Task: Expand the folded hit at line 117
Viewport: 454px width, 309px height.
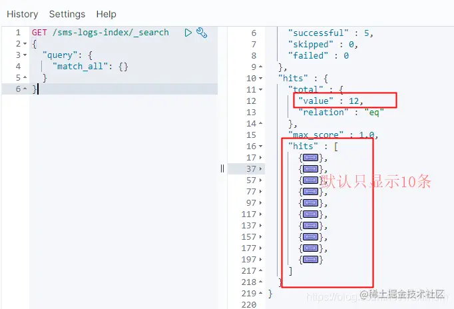Action: coord(260,214)
